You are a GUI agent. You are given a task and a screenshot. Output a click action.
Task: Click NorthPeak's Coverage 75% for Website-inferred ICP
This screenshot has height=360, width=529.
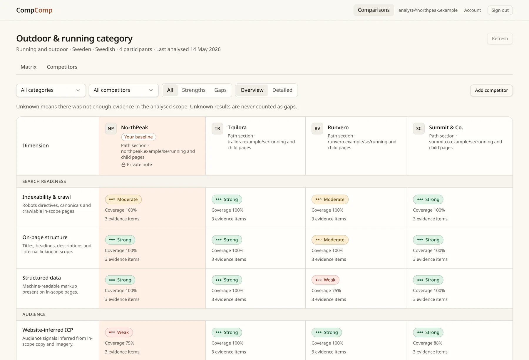pyautogui.click(x=120, y=343)
